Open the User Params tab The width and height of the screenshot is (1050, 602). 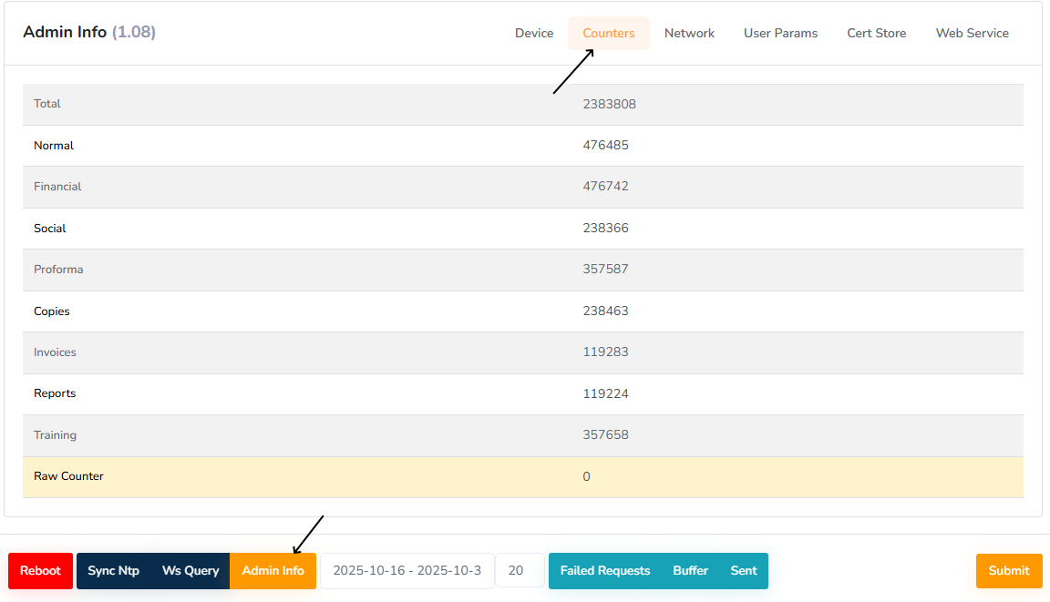780,33
